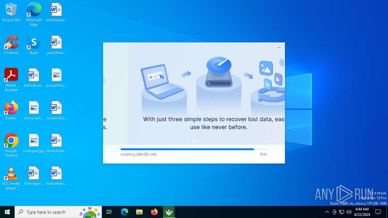Open the volume control tray icon
This screenshot has width=388, height=218.
[349, 212]
